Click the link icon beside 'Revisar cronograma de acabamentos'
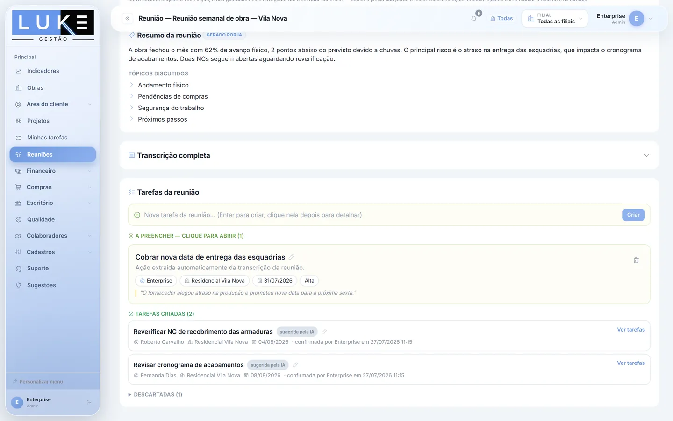This screenshot has height=421, width=673. coord(295,365)
